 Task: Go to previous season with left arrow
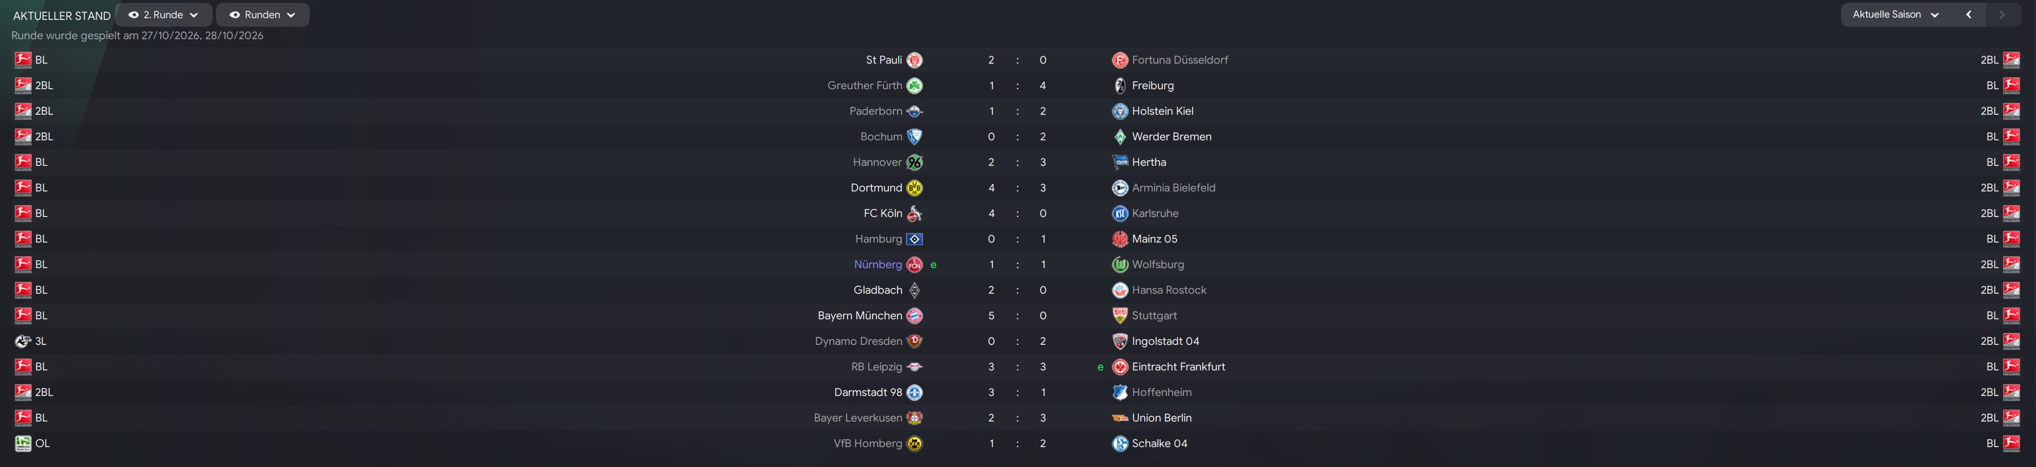(1969, 15)
